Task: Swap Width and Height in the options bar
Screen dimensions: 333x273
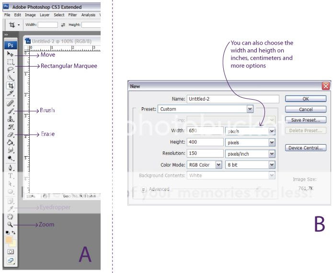Action: (63, 25)
